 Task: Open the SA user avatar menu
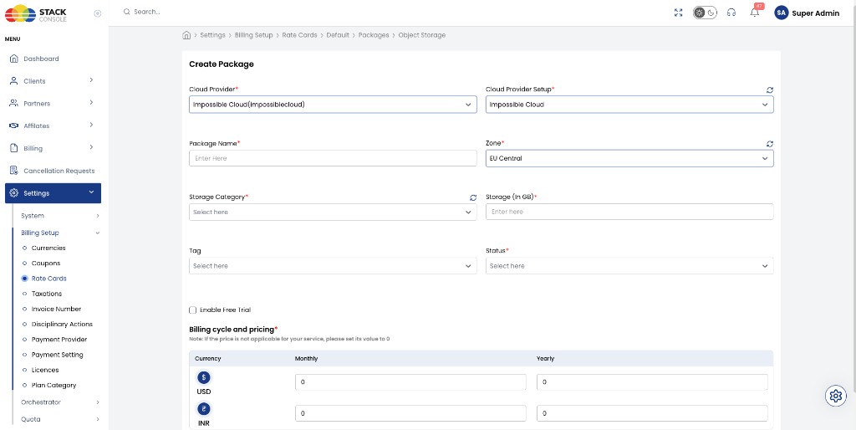click(x=782, y=13)
